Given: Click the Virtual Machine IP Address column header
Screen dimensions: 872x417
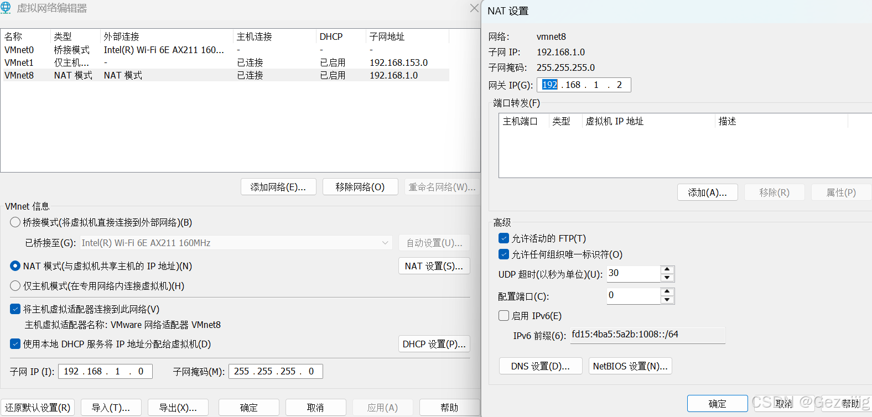Looking at the screenshot, I should click(648, 121).
